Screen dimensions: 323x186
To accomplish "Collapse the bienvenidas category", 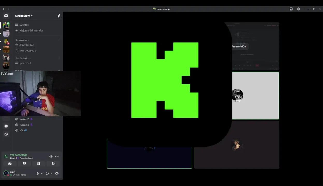I will [x=22, y=40].
